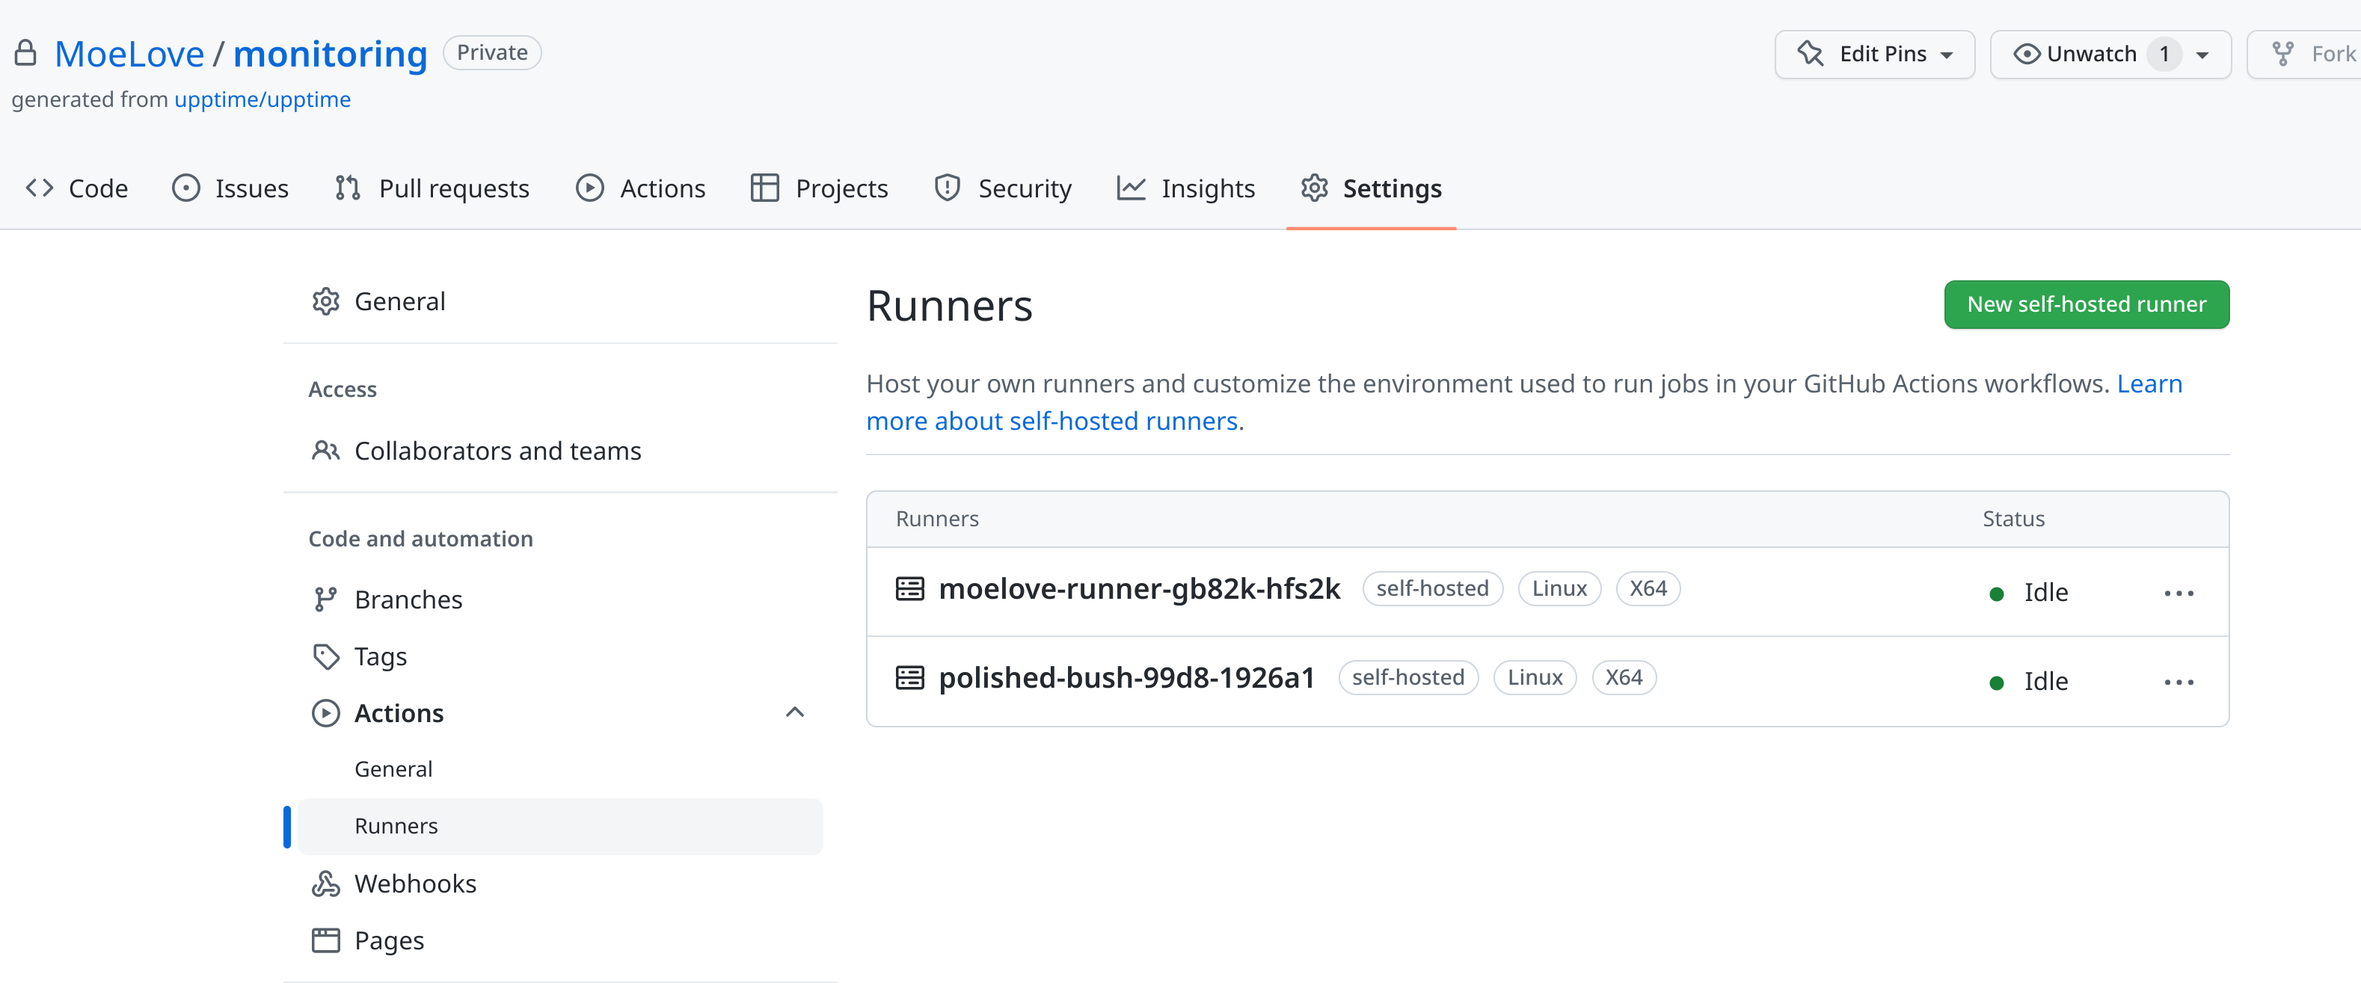Click the Security shield icon
The image size is (2361, 983).
(947, 188)
